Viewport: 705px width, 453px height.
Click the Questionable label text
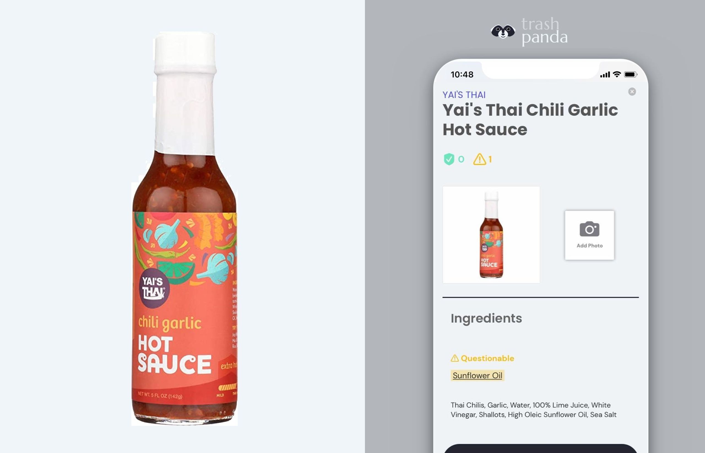(487, 358)
